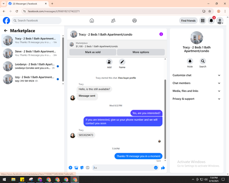Open the conversation information purple icon
229x183 pixels.
(161, 34)
